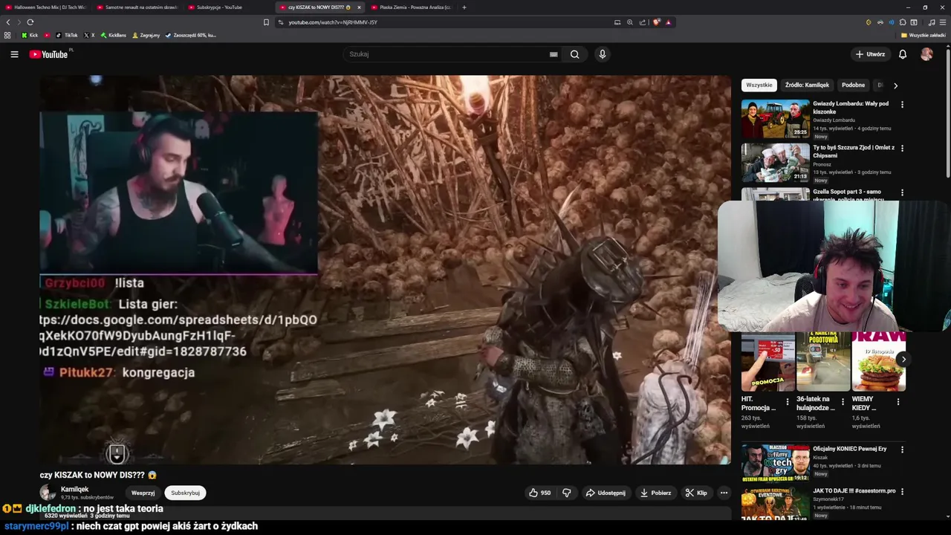Open HIT. Promocja short thumbnail
The image size is (951, 535).
(x=767, y=362)
